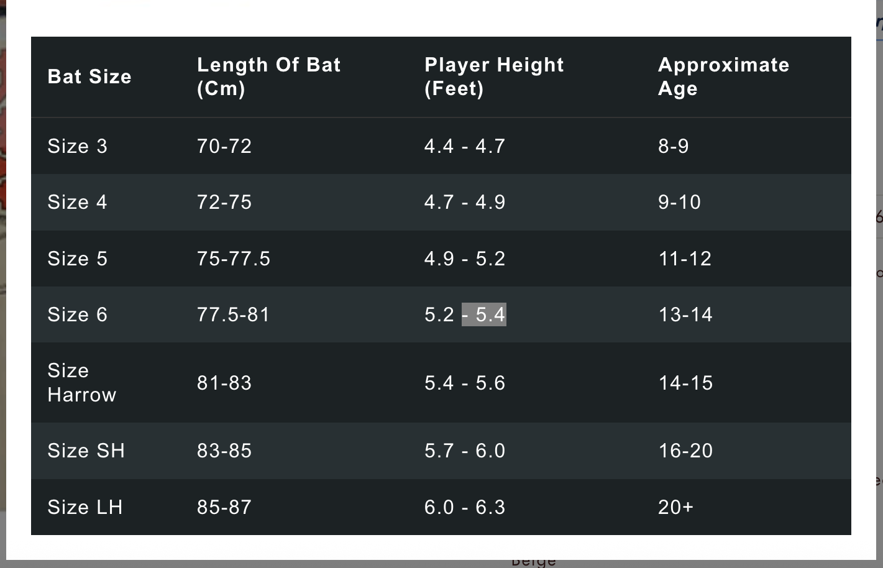Click the 'Length Of Bat (Cm)' header

point(268,76)
